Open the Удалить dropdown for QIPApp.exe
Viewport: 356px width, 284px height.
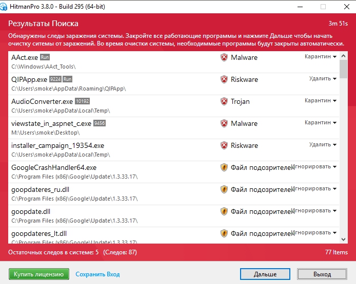(x=323, y=78)
